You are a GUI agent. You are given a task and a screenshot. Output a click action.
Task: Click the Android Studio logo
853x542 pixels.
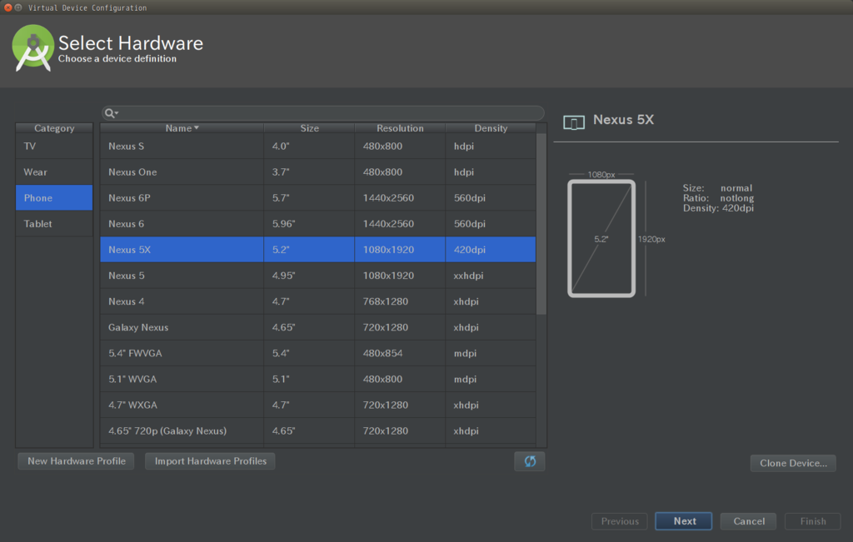(x=32, y=47)
